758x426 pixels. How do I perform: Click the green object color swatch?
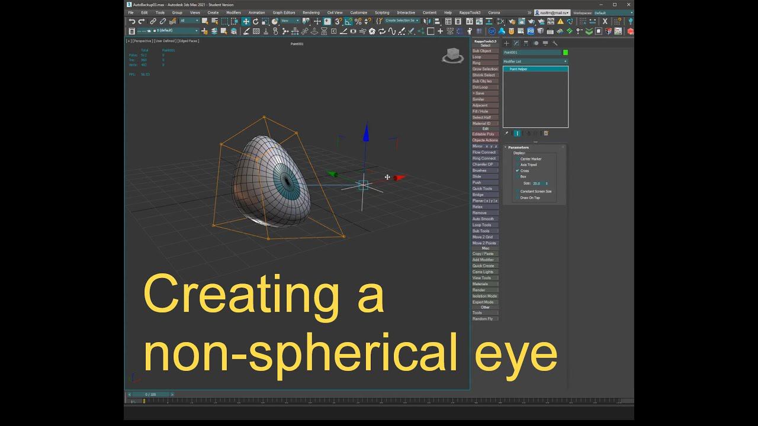[566, 52]
